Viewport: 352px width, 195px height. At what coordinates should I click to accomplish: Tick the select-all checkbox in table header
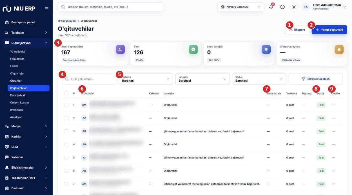(66, 93)
